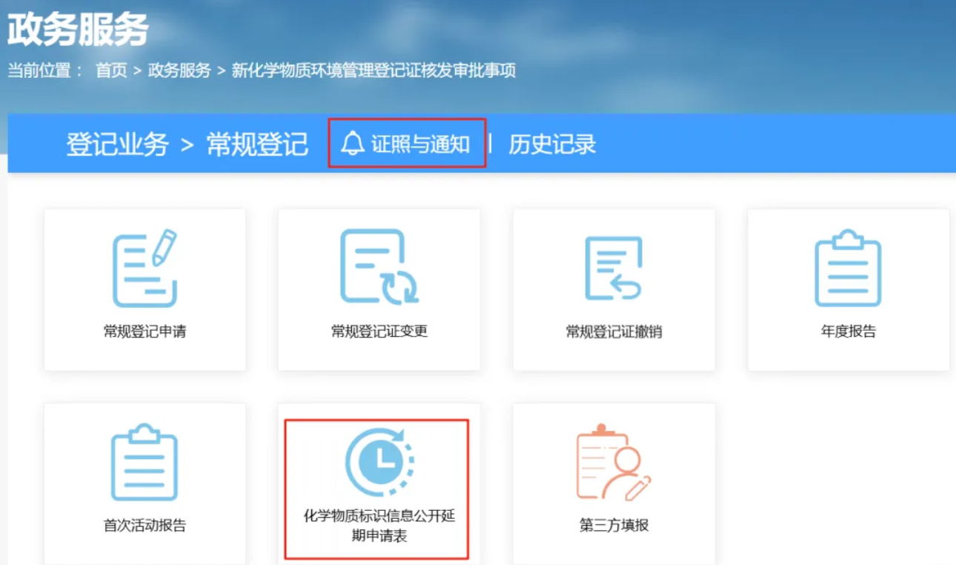Open the 年度报告 label
This screenshot has width=956, height=565.
coord(849,331)
